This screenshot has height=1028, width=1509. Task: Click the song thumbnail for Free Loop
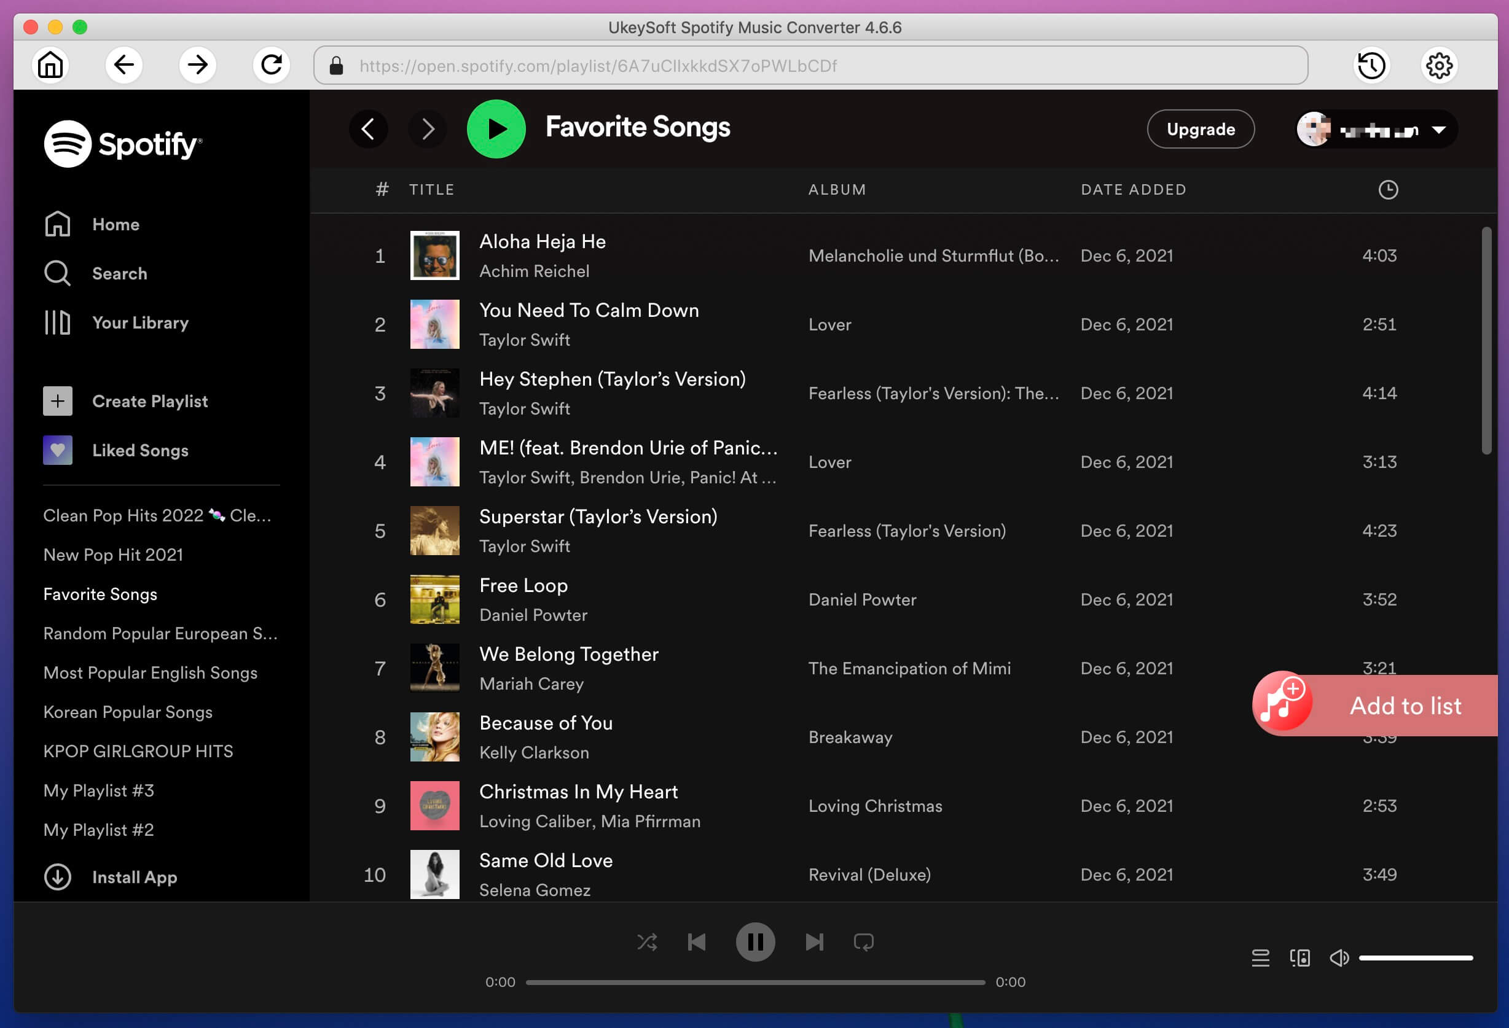(x=434, y=599)
